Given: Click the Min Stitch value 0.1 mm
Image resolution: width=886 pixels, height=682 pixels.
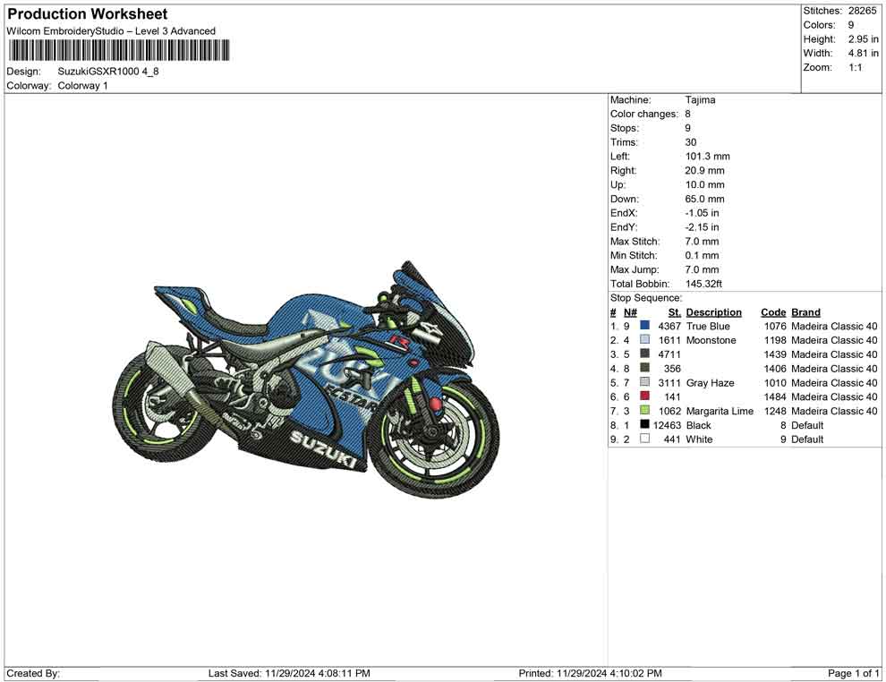Looking at the screenshot, I should (703, 255).
